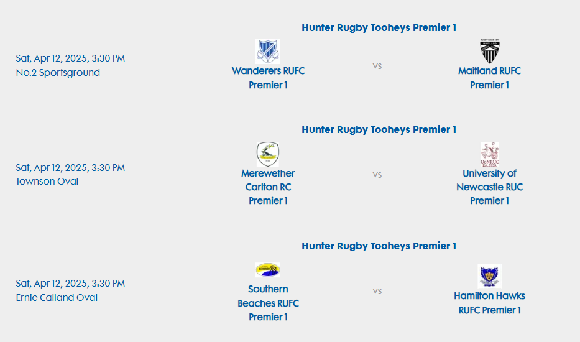Click the Wanderers RUFC blue shield logo
The image size is (580, 342).
coord(268,52)
